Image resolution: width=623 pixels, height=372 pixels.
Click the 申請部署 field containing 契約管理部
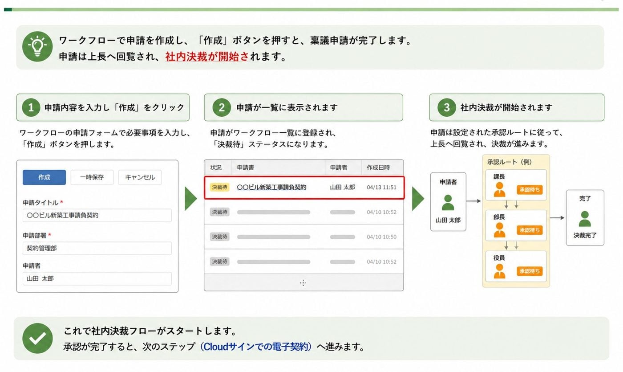(97, 248)
